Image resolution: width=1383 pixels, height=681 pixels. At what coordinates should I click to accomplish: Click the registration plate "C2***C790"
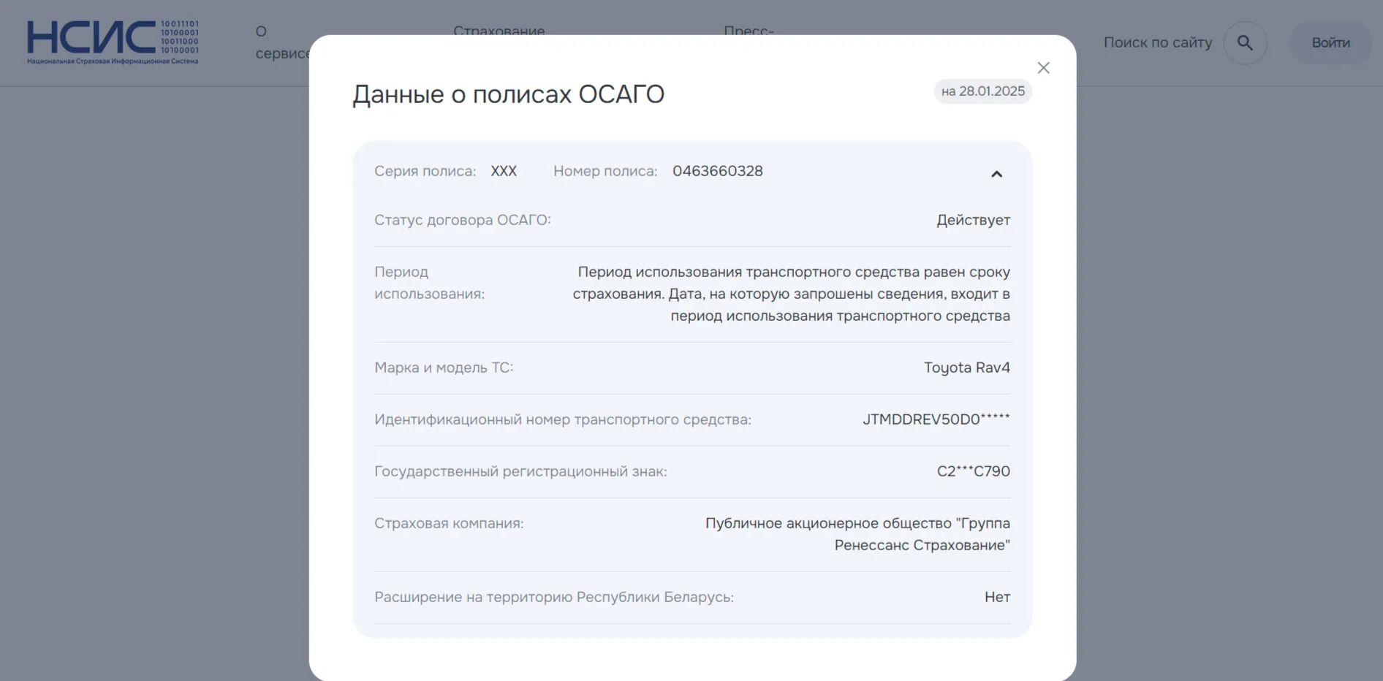972,471
